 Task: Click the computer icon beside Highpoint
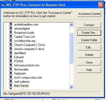(x=11, y=73)
